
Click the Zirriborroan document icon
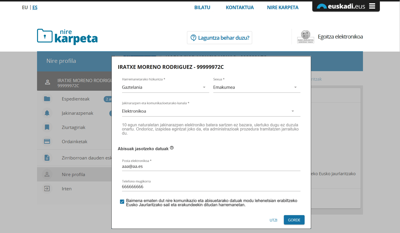[47, 158]
